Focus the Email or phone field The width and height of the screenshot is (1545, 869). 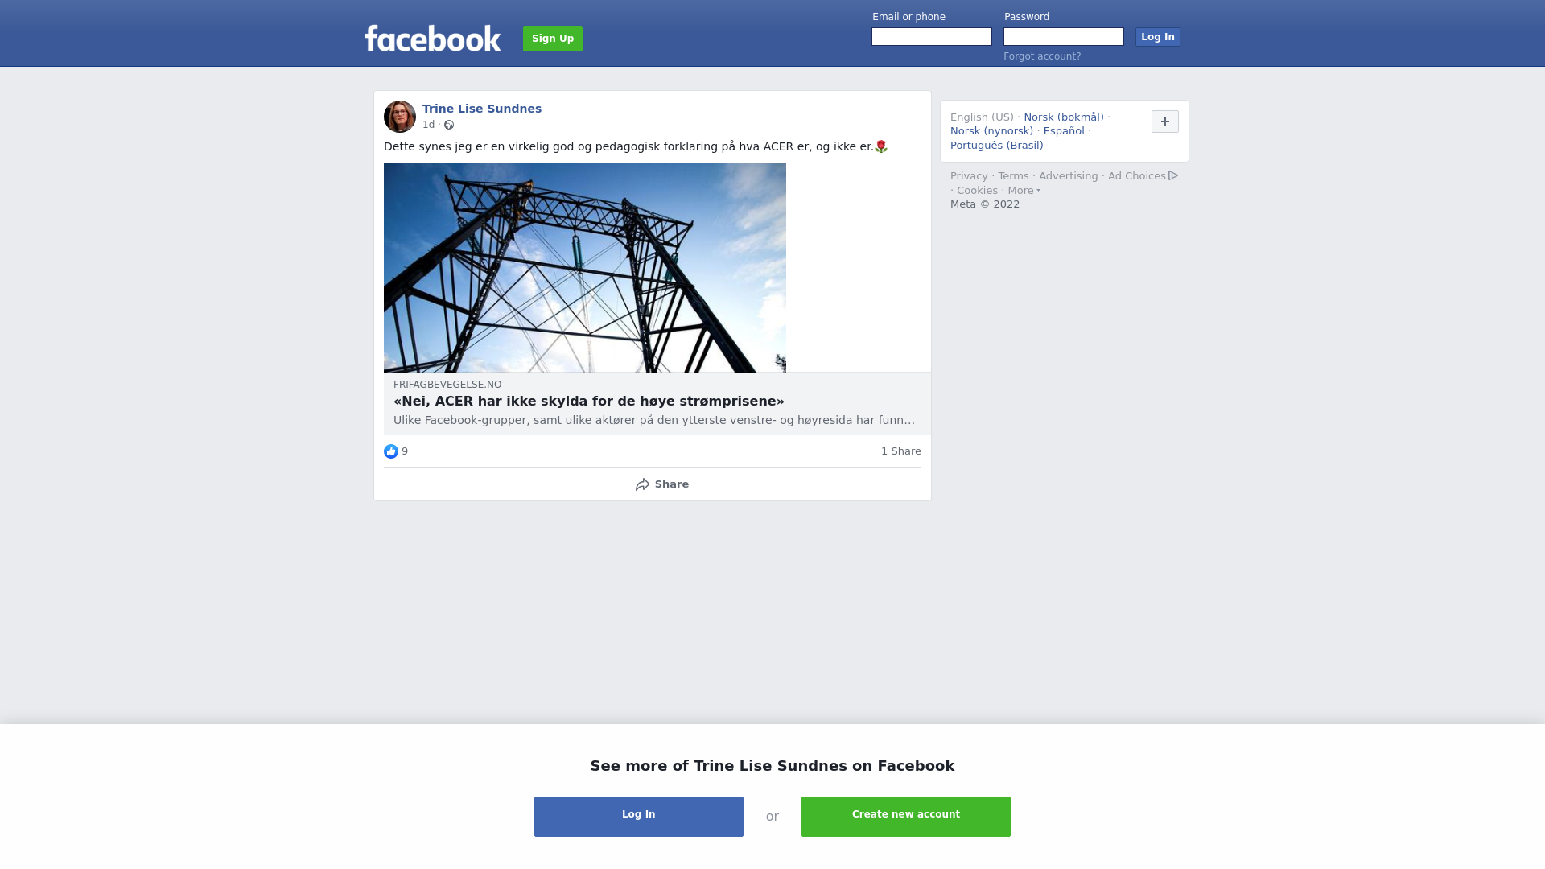point(932,37)
